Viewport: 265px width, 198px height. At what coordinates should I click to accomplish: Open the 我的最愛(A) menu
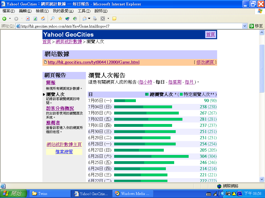63,11
